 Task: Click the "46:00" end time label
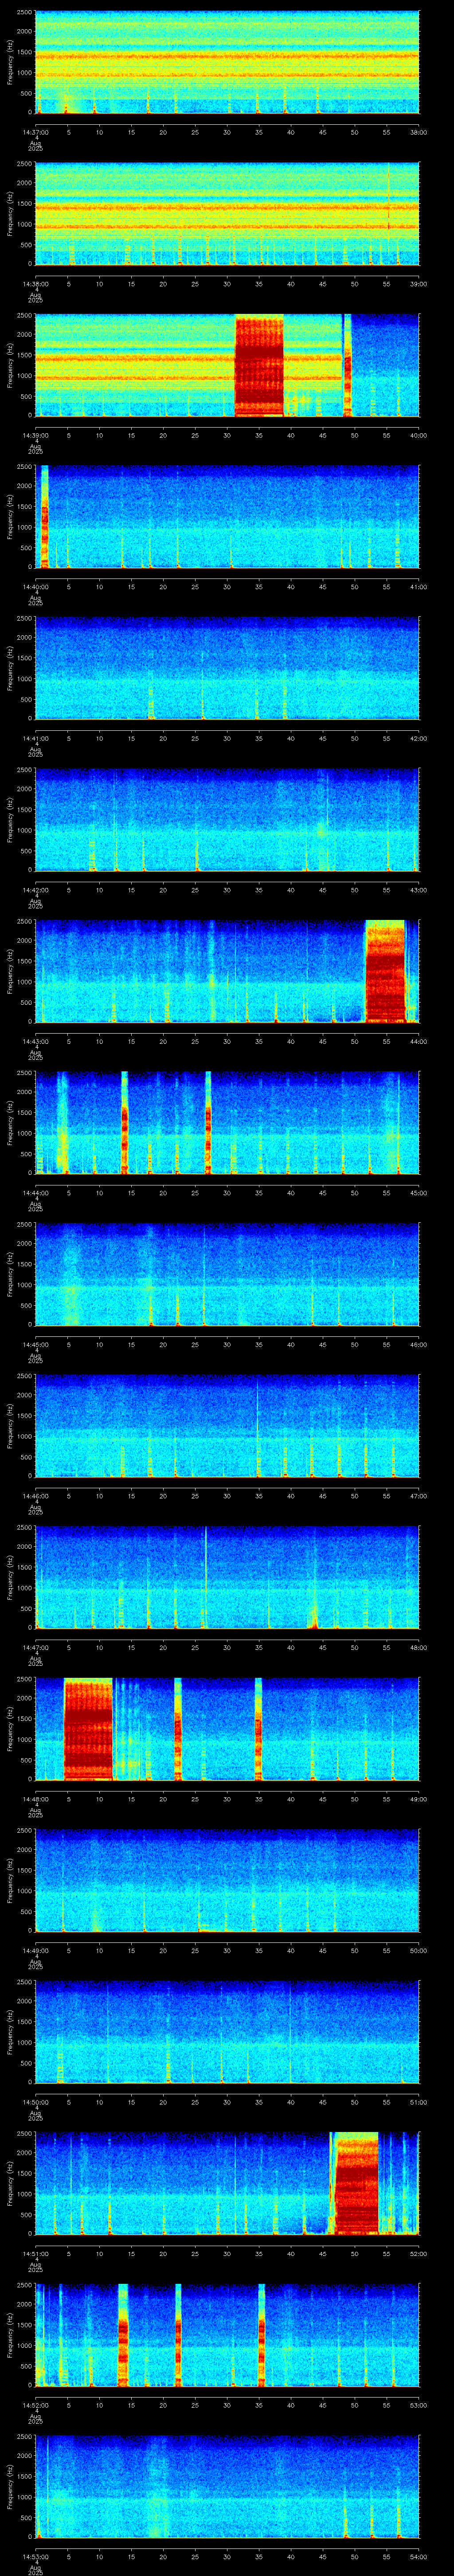(418, 1344)
